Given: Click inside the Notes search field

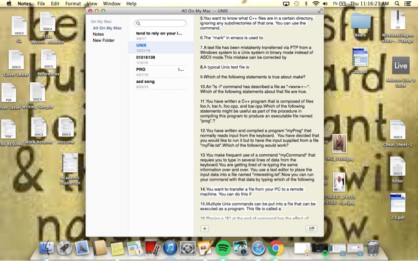Looking at the screenshot, I should click(x=160, y=23).
